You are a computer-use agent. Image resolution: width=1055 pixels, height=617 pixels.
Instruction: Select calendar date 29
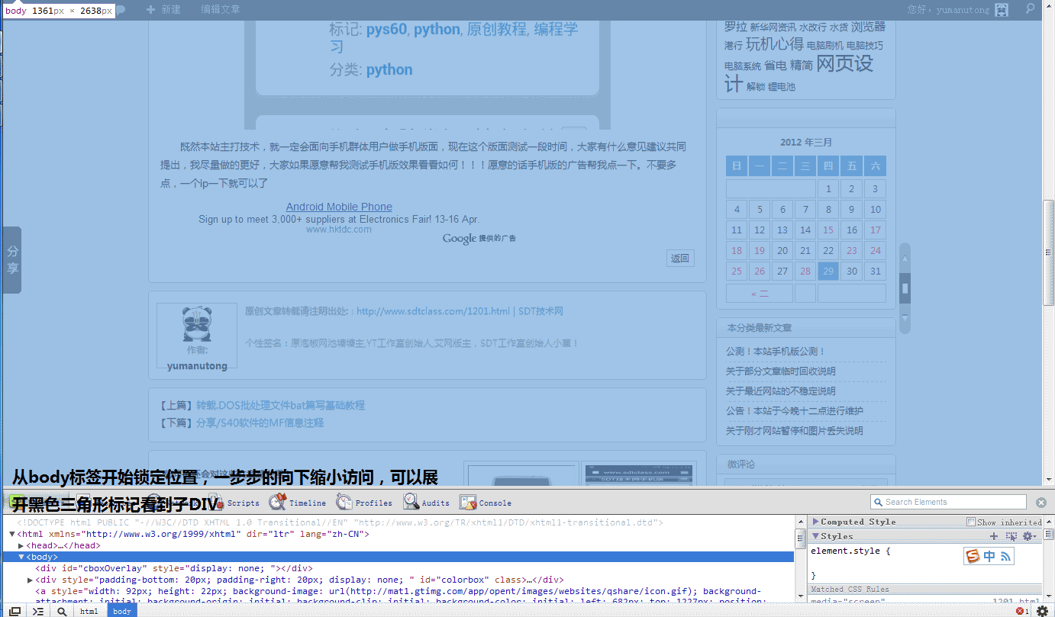(828, 271)
